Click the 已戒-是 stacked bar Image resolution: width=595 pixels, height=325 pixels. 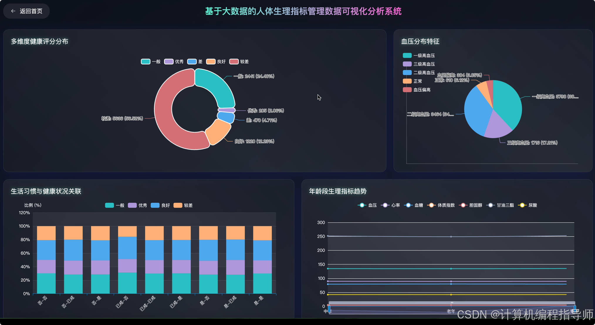(x=181, y=260)
